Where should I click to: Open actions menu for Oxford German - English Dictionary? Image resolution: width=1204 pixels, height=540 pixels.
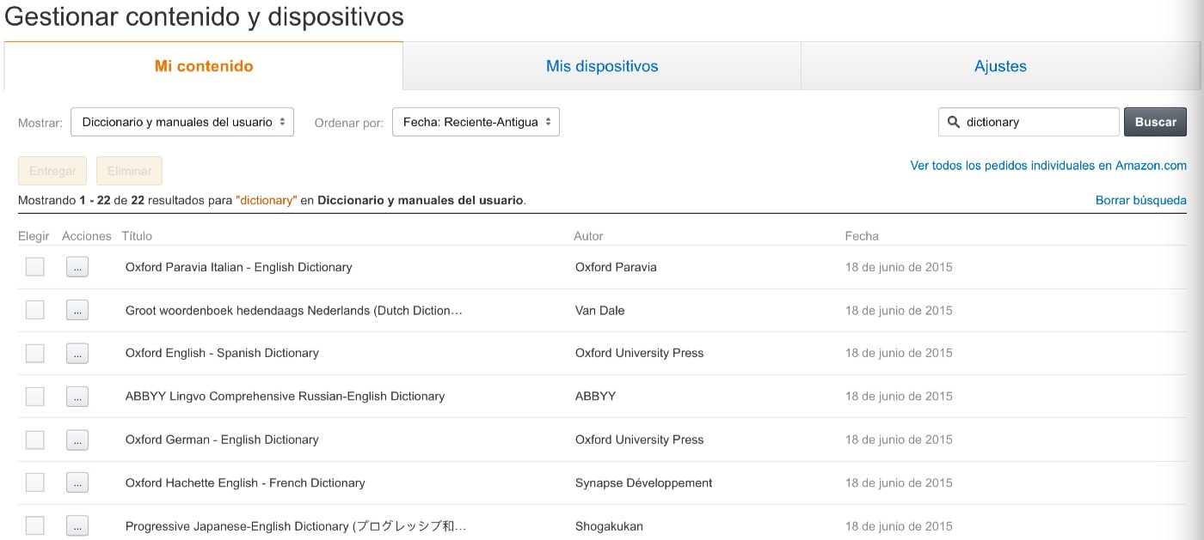pos(77,440)
